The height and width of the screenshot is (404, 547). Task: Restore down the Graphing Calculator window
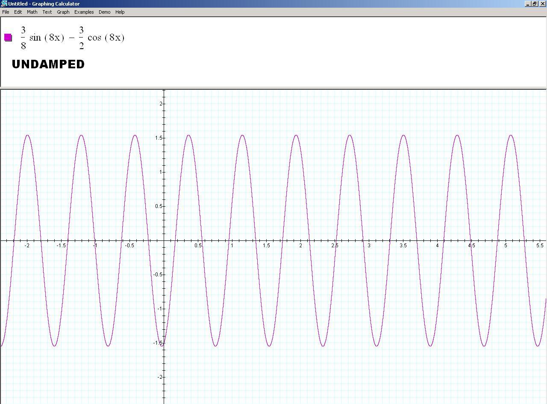click(x=535, y=4)
